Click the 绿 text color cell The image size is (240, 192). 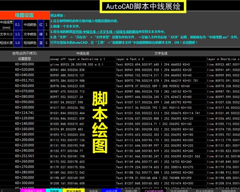tap(41, 34)
